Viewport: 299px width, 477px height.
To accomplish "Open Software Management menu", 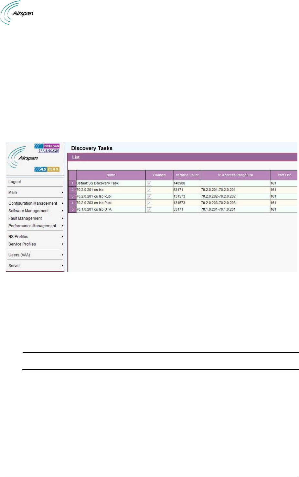I will click(x=28, y=211).
